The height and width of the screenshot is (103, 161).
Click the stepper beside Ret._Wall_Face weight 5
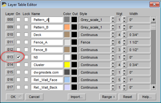[124, 80]
